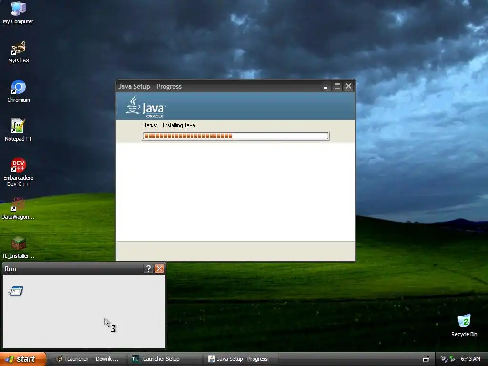Click the DataWagon desktop shortcut

click(18, 208)
